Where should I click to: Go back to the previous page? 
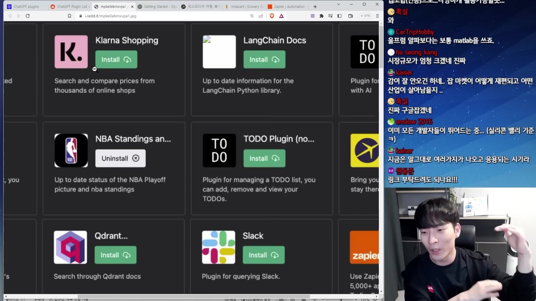tap(10, 16)
